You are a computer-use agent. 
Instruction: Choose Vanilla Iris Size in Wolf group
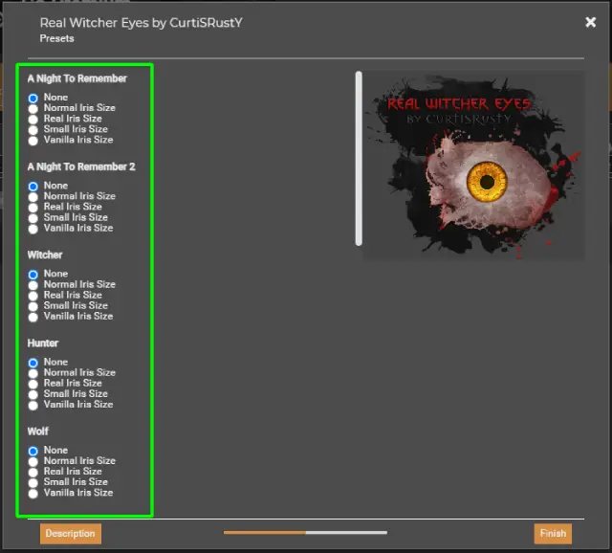click(33, 494)
